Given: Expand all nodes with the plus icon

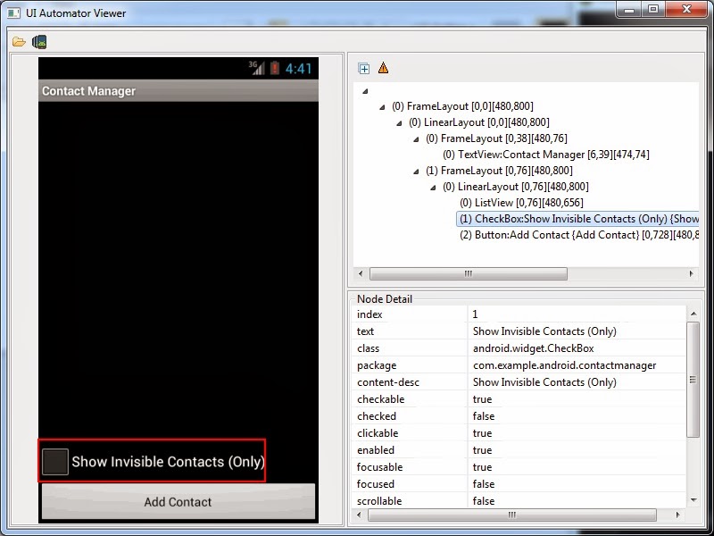Looking at the screenshot, I should pyautogui.click(x=364, y=69).
